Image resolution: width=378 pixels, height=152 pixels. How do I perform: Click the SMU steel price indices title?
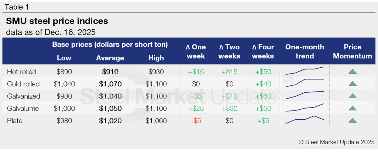pos(57,21)
